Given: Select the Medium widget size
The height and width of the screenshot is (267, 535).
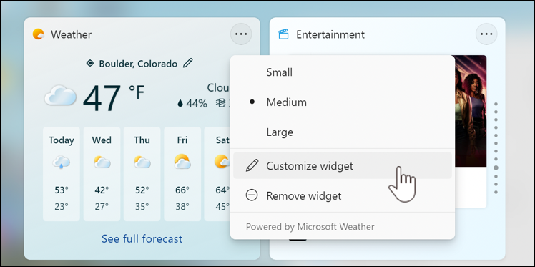Looking at the screenshot, I should 343,102.
